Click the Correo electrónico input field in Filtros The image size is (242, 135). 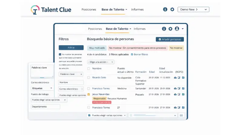click(x=71, y=89)
